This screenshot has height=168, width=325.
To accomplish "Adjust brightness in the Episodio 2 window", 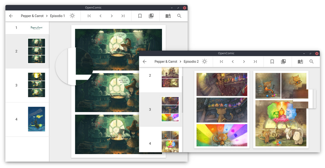I will pos(205,61).
